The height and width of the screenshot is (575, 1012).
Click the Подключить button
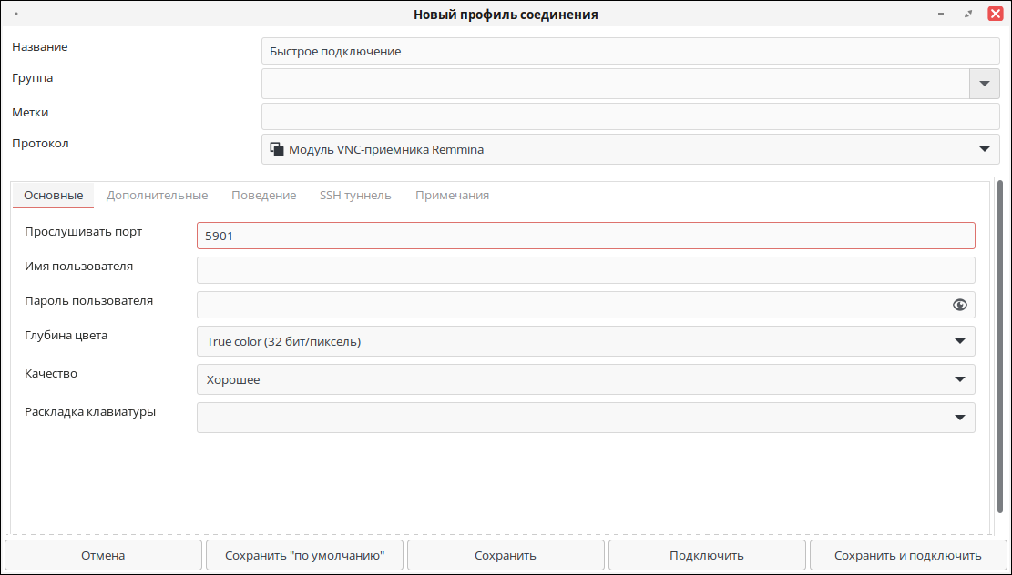(x=706, y=555)
